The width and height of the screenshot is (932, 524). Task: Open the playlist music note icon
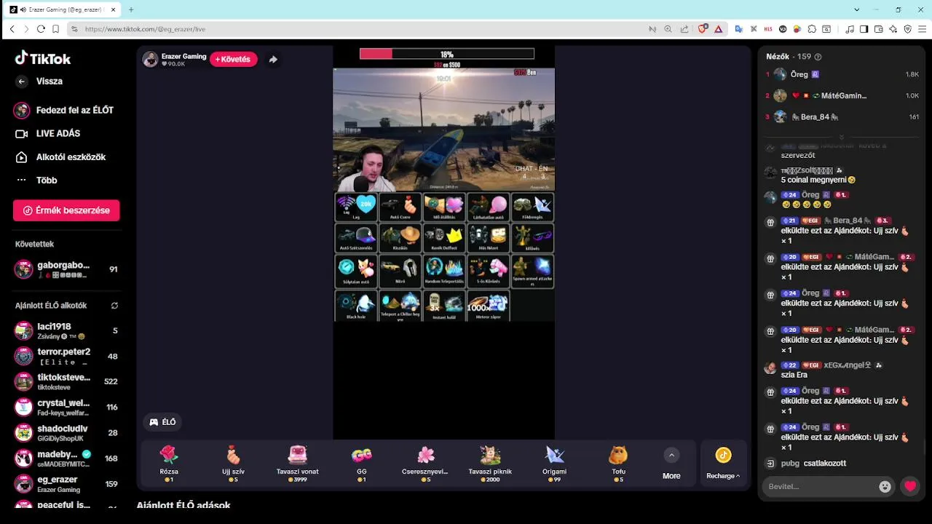(x=850, y=29)
